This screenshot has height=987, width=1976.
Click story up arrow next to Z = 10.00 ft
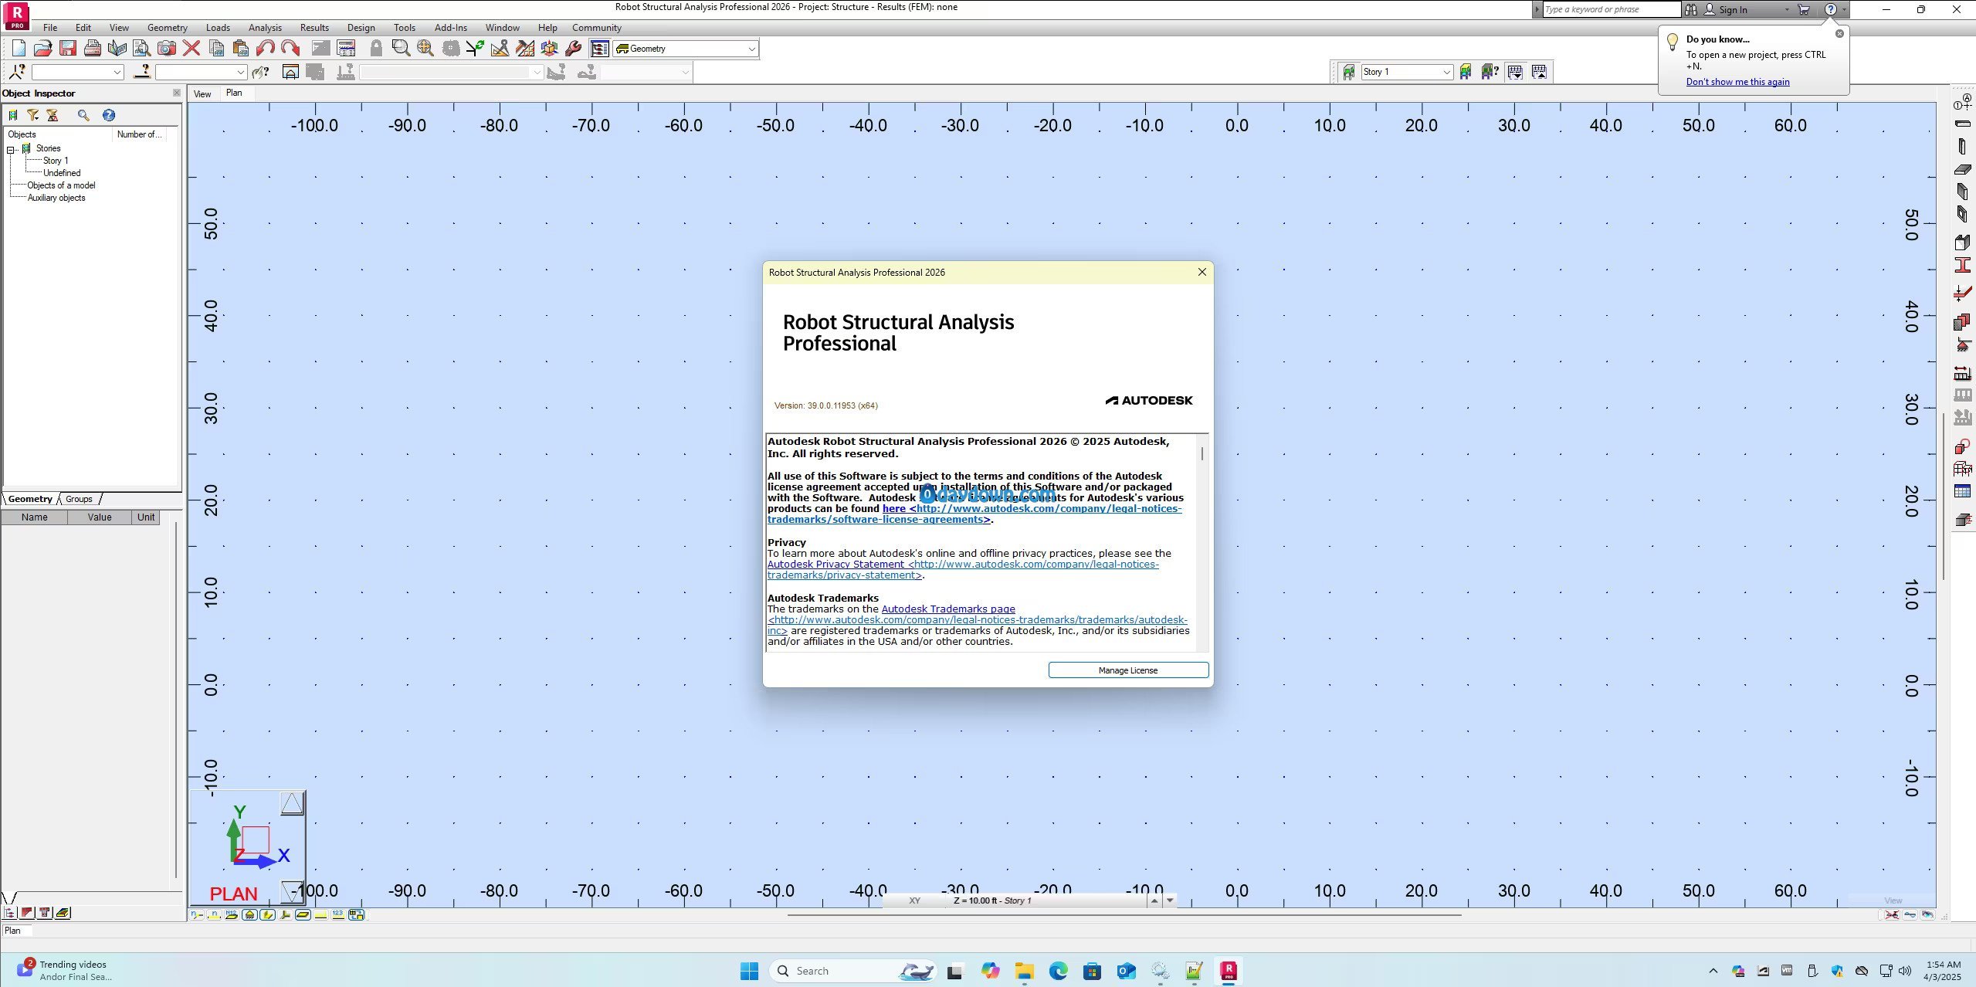coord(1154,901)
